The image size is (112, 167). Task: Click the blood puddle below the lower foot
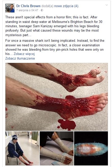click(67, 124)
